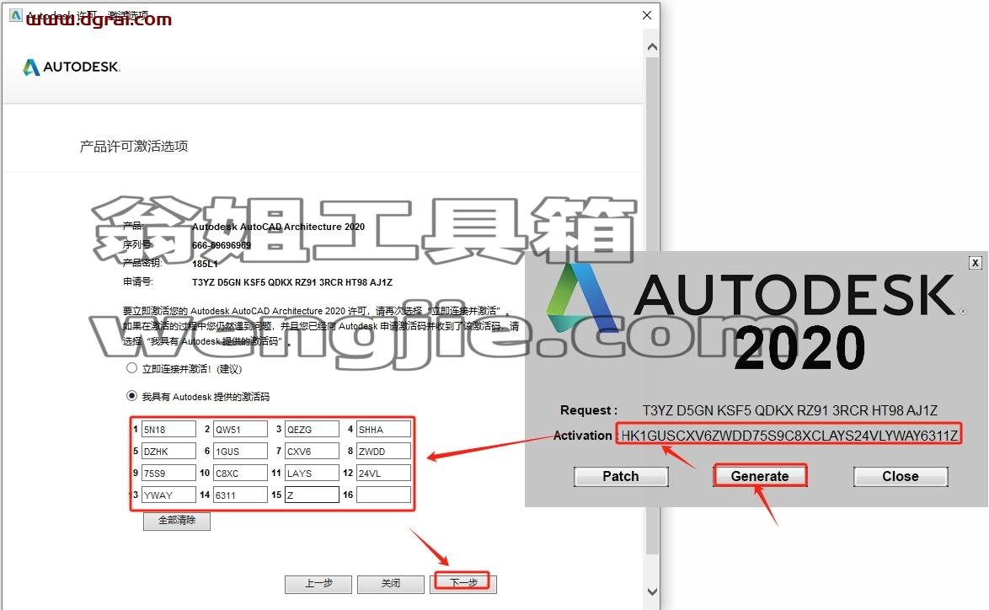Click the 上一步 previous step button

[318, 584]
